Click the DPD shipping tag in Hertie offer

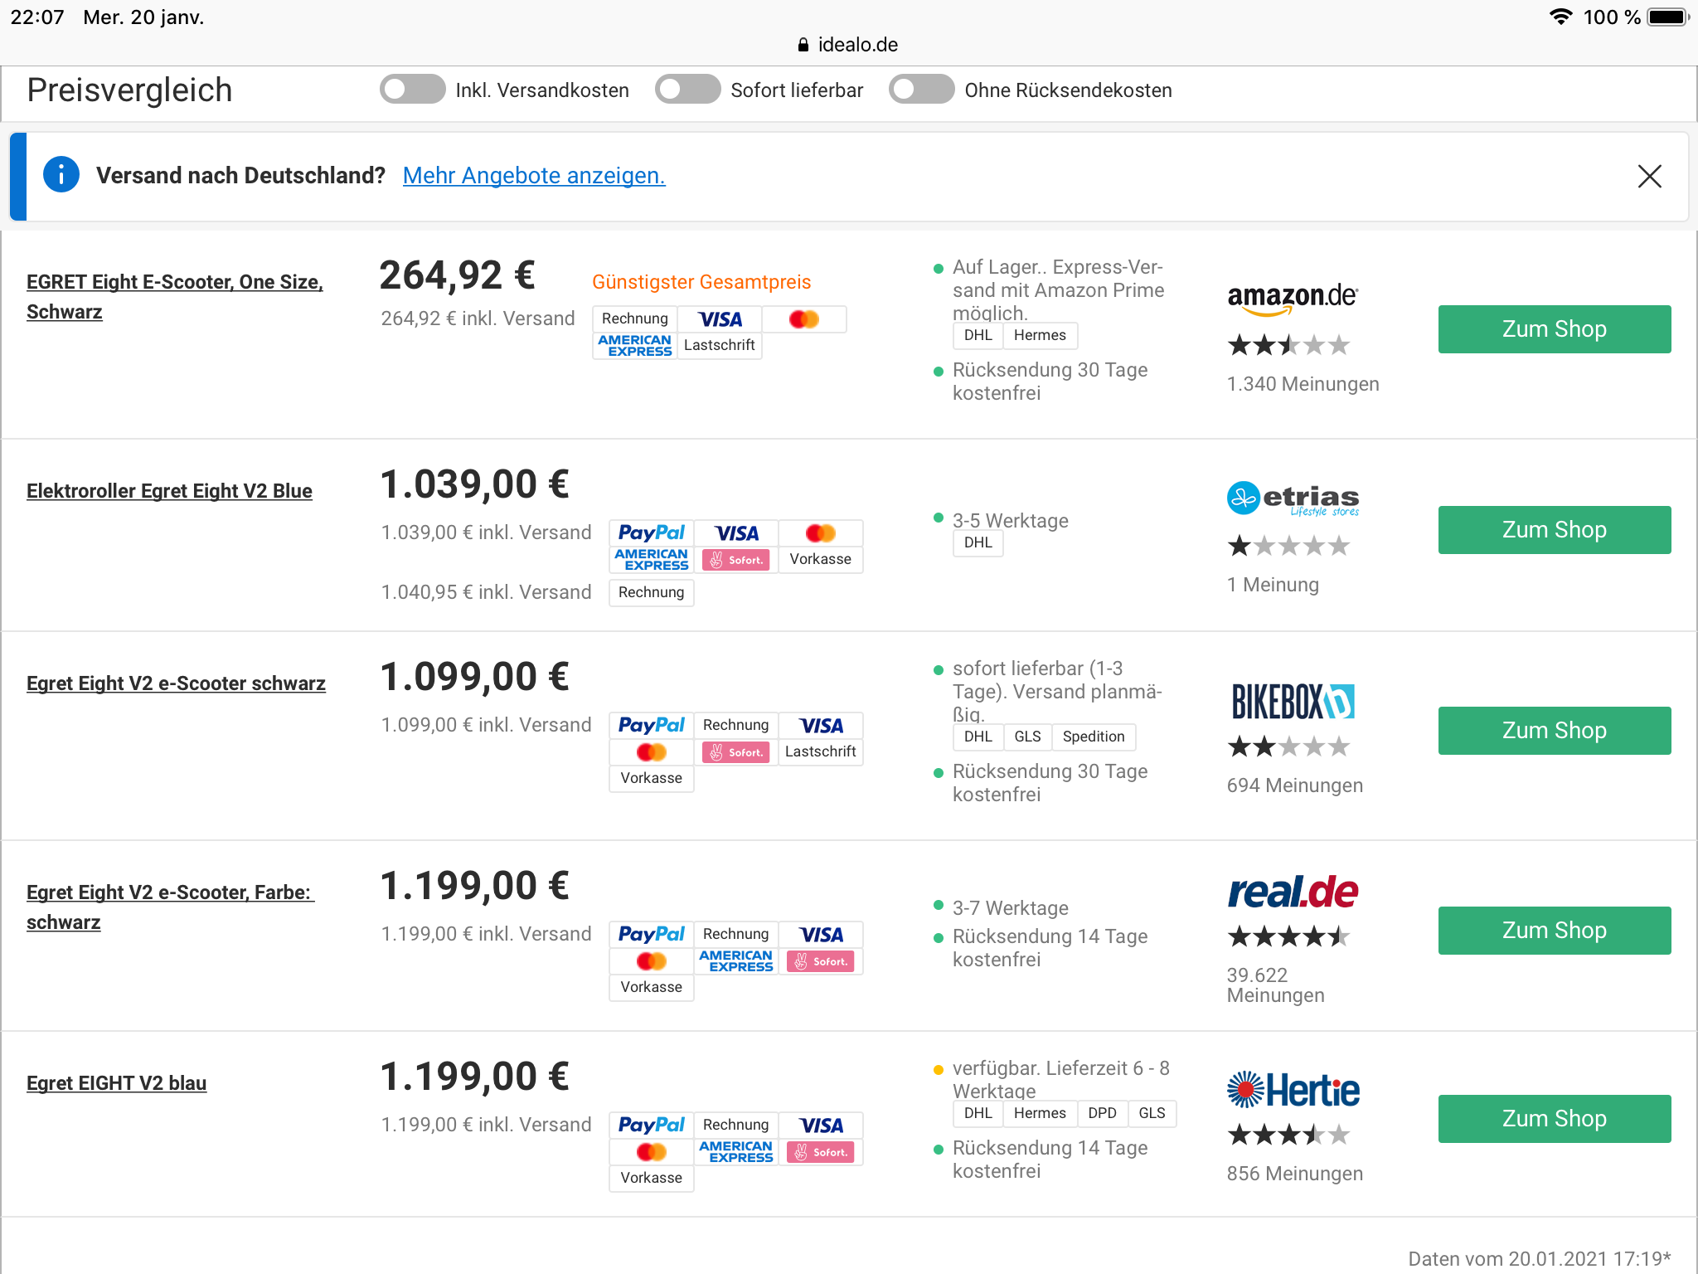click(1102, 1113)
